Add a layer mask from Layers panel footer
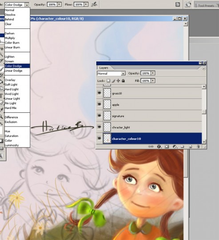Screen dimensions: 219x240 click(167, 147)
